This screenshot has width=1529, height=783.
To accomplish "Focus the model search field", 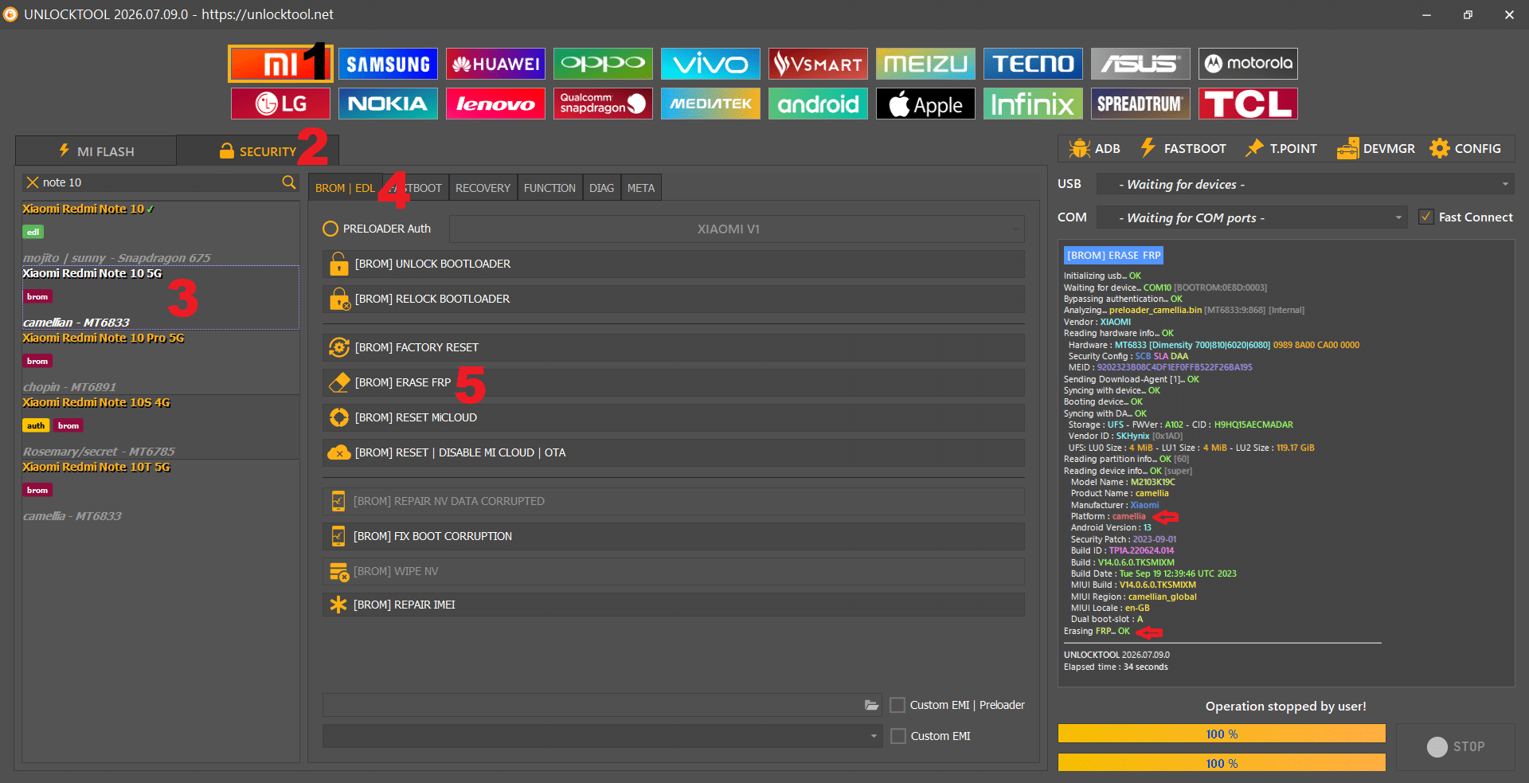I will 159,182.
